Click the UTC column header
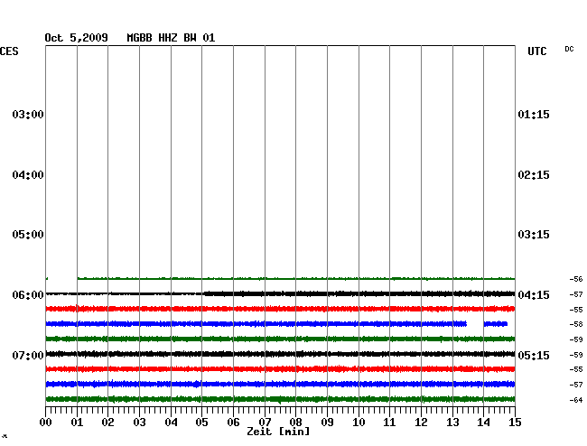 (x=536, y=51)
